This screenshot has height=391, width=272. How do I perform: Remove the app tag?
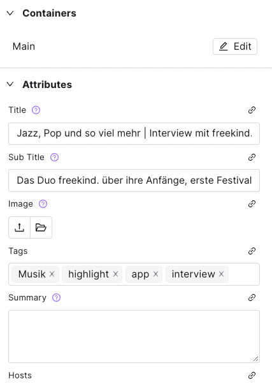[x=155, y=274]
